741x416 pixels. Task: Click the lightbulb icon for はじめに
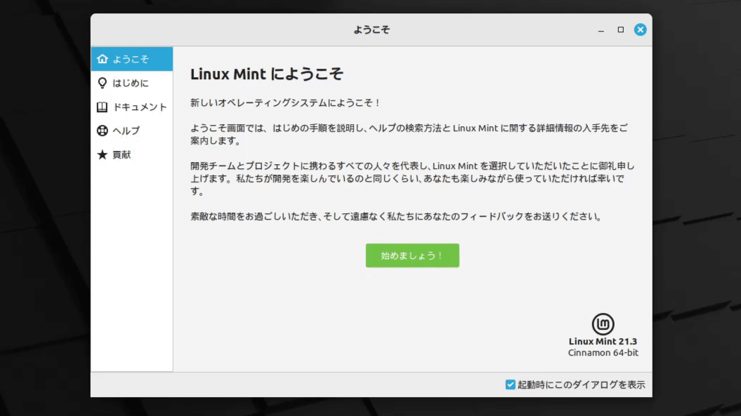[x=103, y=83]
